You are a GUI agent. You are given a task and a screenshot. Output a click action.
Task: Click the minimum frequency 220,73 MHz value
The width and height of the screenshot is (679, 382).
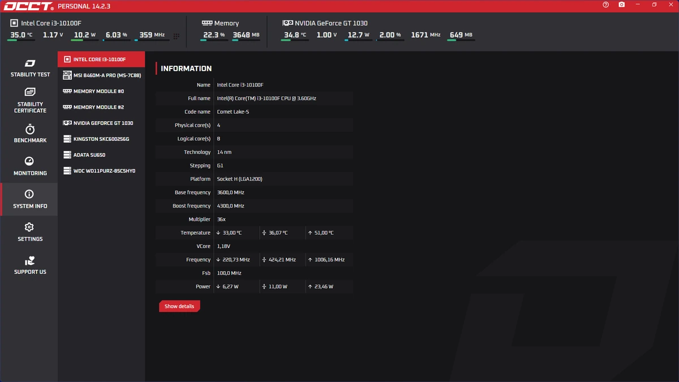click(237, 260)
